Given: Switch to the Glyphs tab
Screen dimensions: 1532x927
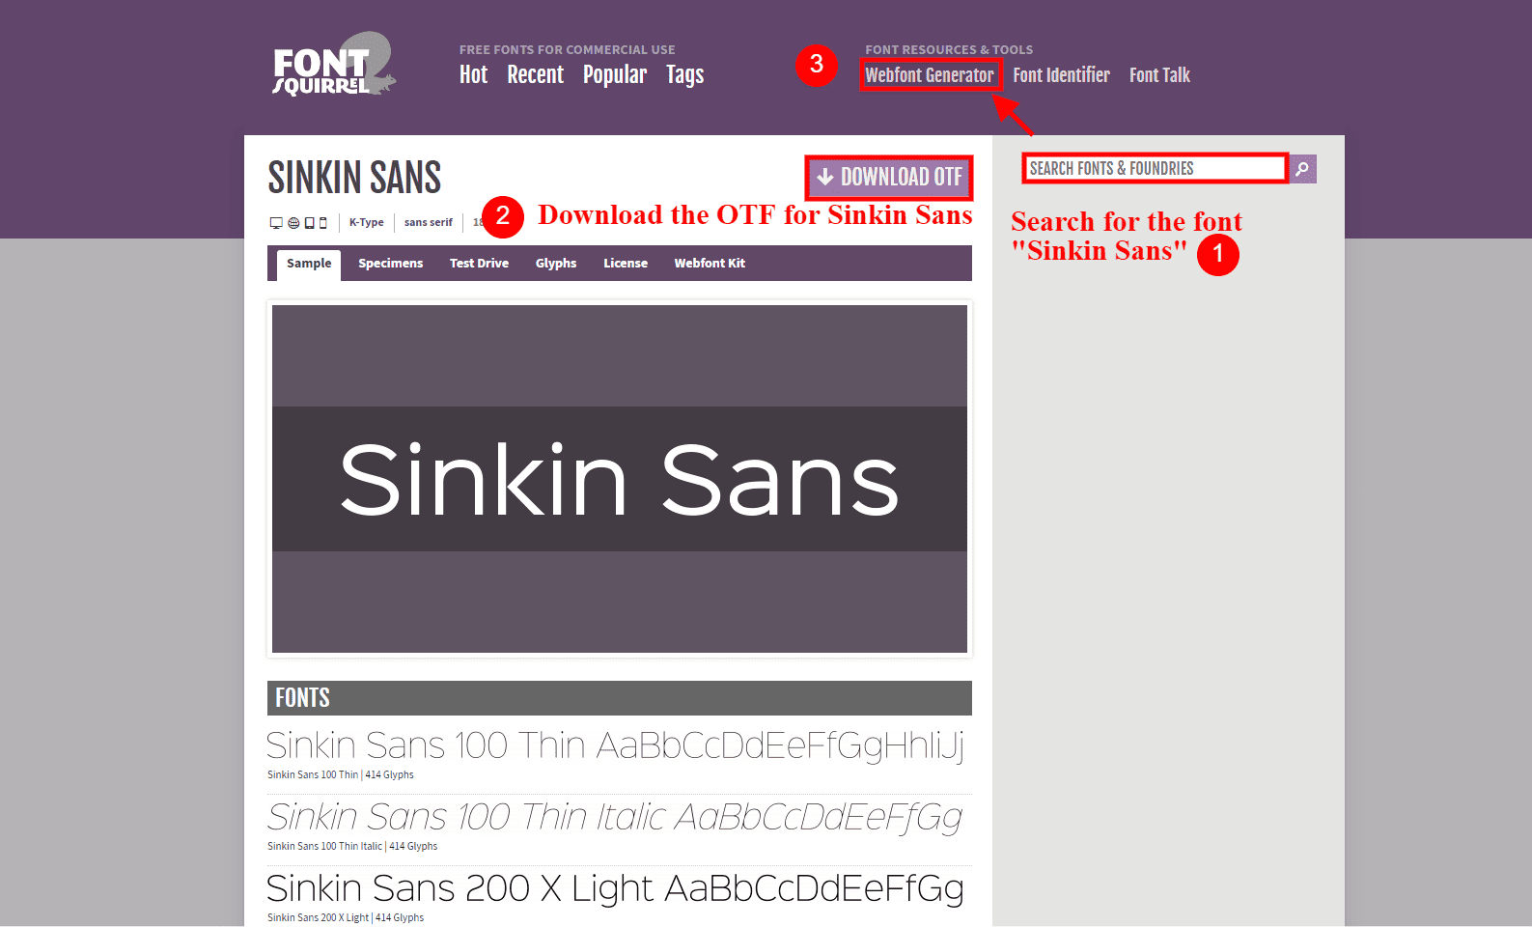Looking at the screenshot, I should tap(556, 264).
